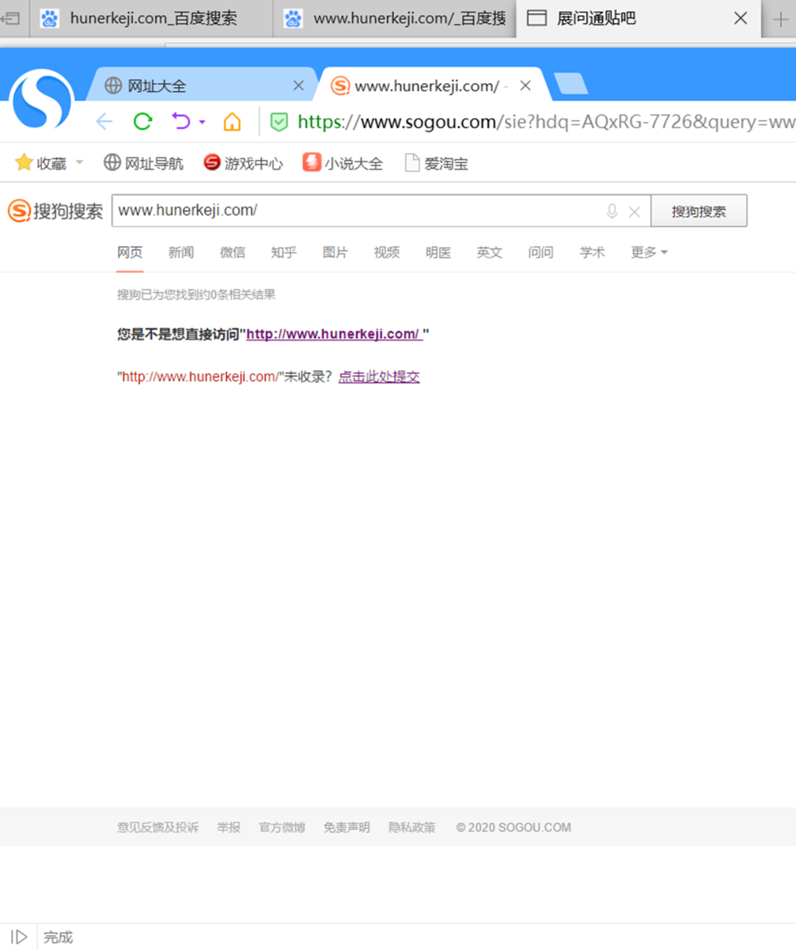This screenshot has width=796, height=950.
Task: Click 点击此处提交 link
Action: (379, 377)
